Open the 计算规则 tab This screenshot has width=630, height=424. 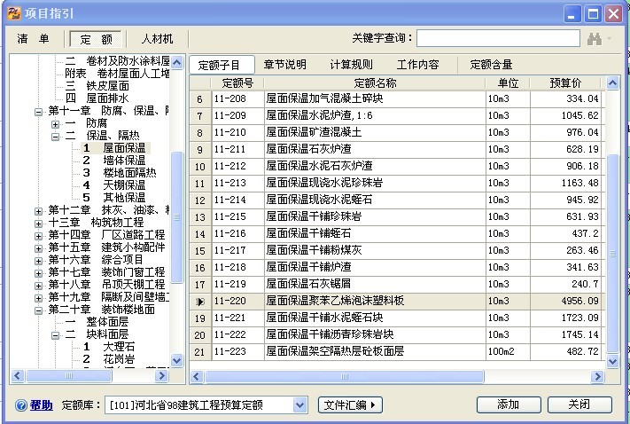[x=351, y=65]
